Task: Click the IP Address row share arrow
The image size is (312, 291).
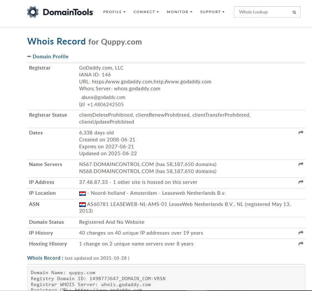Action: point(301,182)
